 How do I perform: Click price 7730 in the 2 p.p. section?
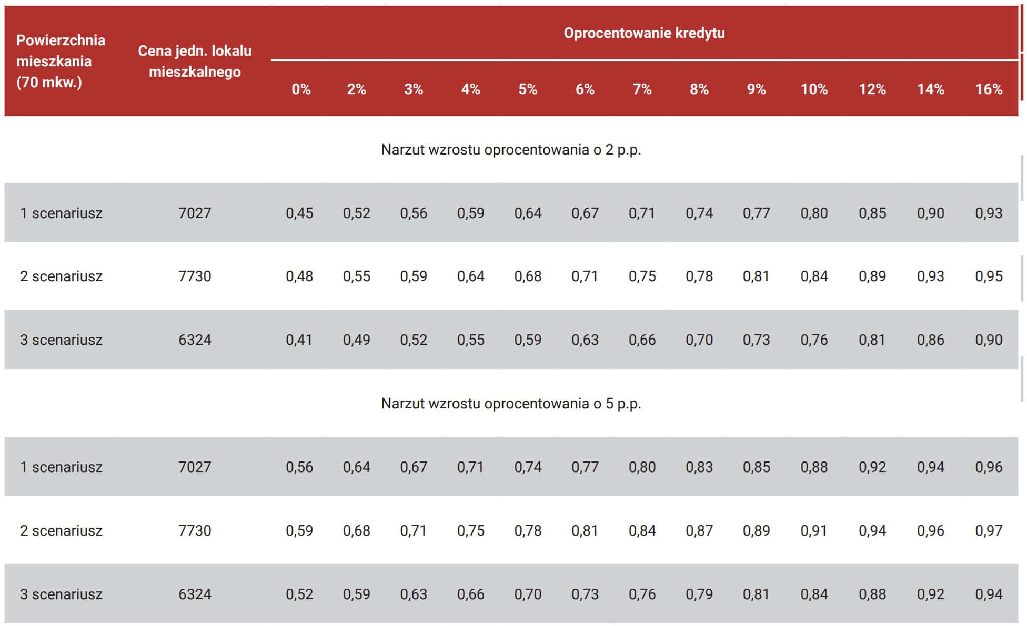pyautogui.click(x=195, y=276)
